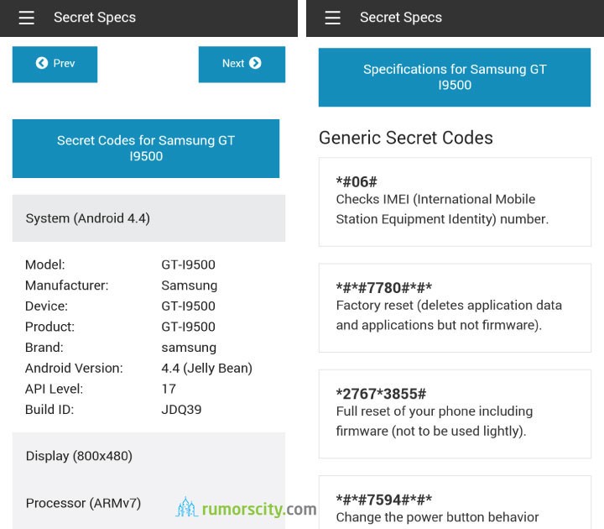
Task: Expand the Processor (ARMv7) section
Action: pyautogui.click(x=148, y=503)
